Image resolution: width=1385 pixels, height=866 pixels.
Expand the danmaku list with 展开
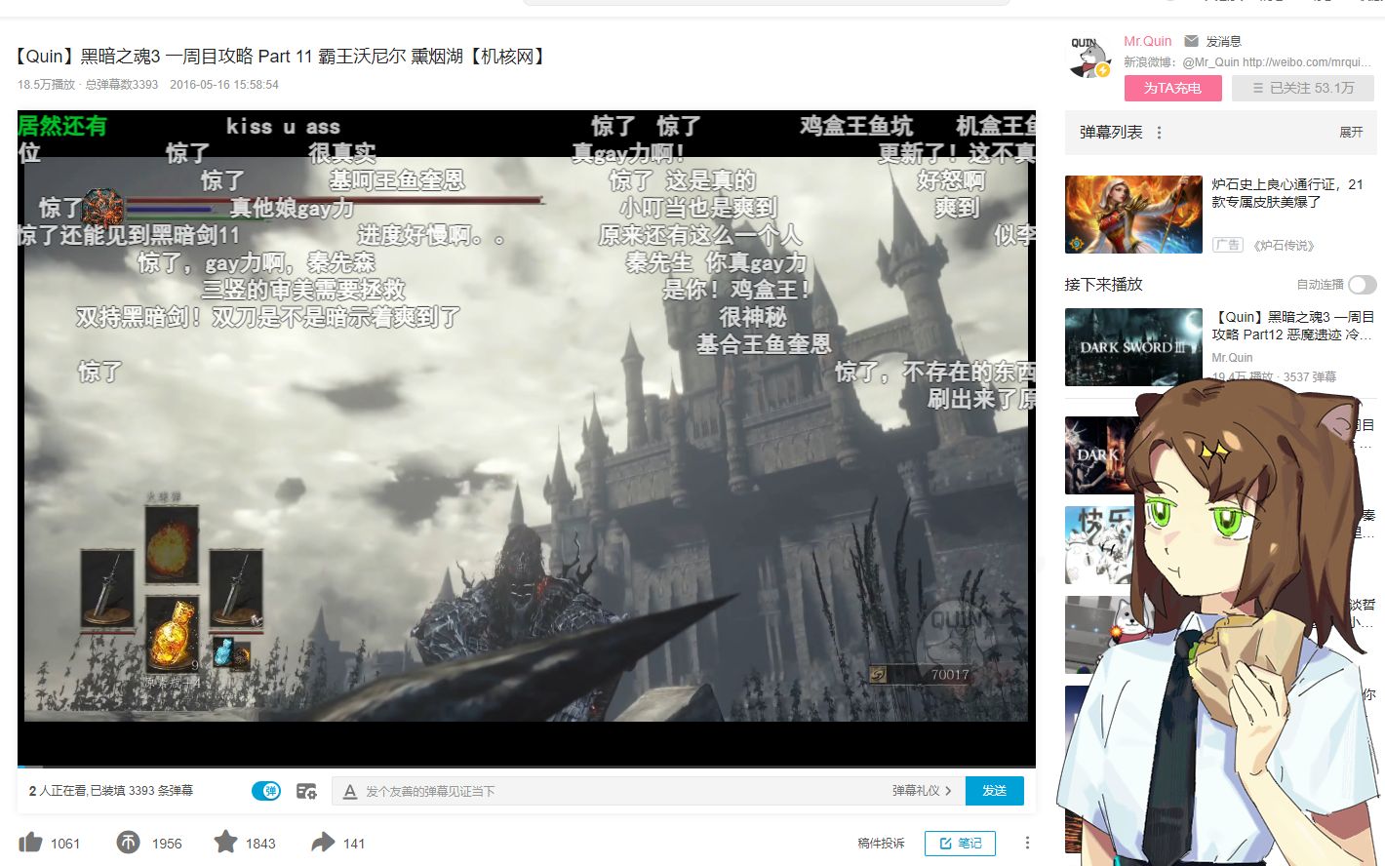pos(1351,133)
